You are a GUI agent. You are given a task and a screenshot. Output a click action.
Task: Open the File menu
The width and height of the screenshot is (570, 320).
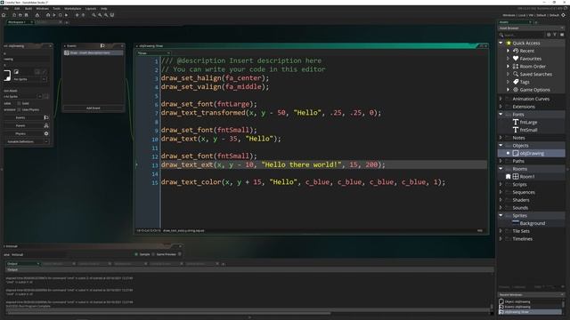(6, 8)
